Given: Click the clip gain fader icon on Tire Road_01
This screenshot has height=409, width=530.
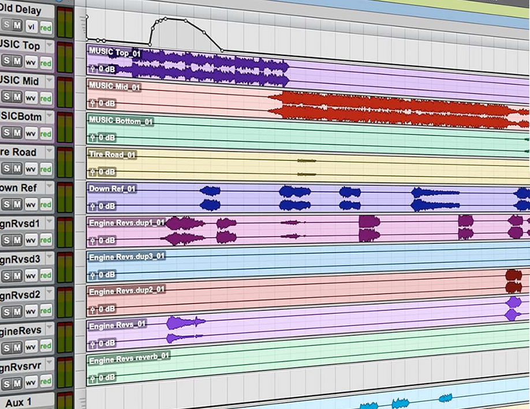Looking at the screenshot, I should tap(92, 172).
